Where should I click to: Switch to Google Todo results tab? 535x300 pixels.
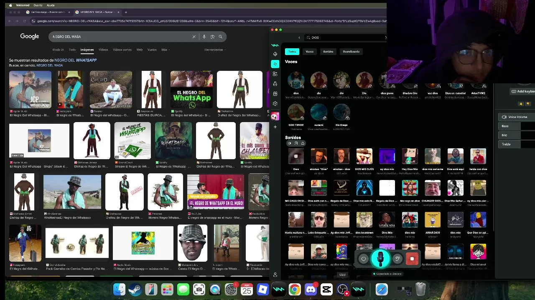tap(72, 50)
